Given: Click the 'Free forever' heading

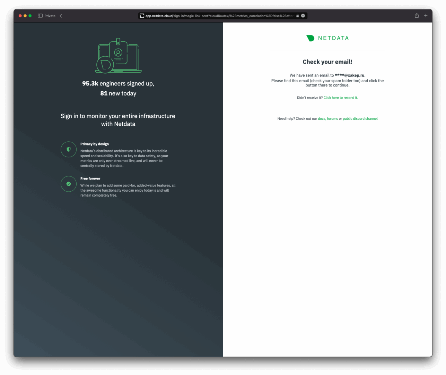Looking at the screenshot, I should 90,178.
